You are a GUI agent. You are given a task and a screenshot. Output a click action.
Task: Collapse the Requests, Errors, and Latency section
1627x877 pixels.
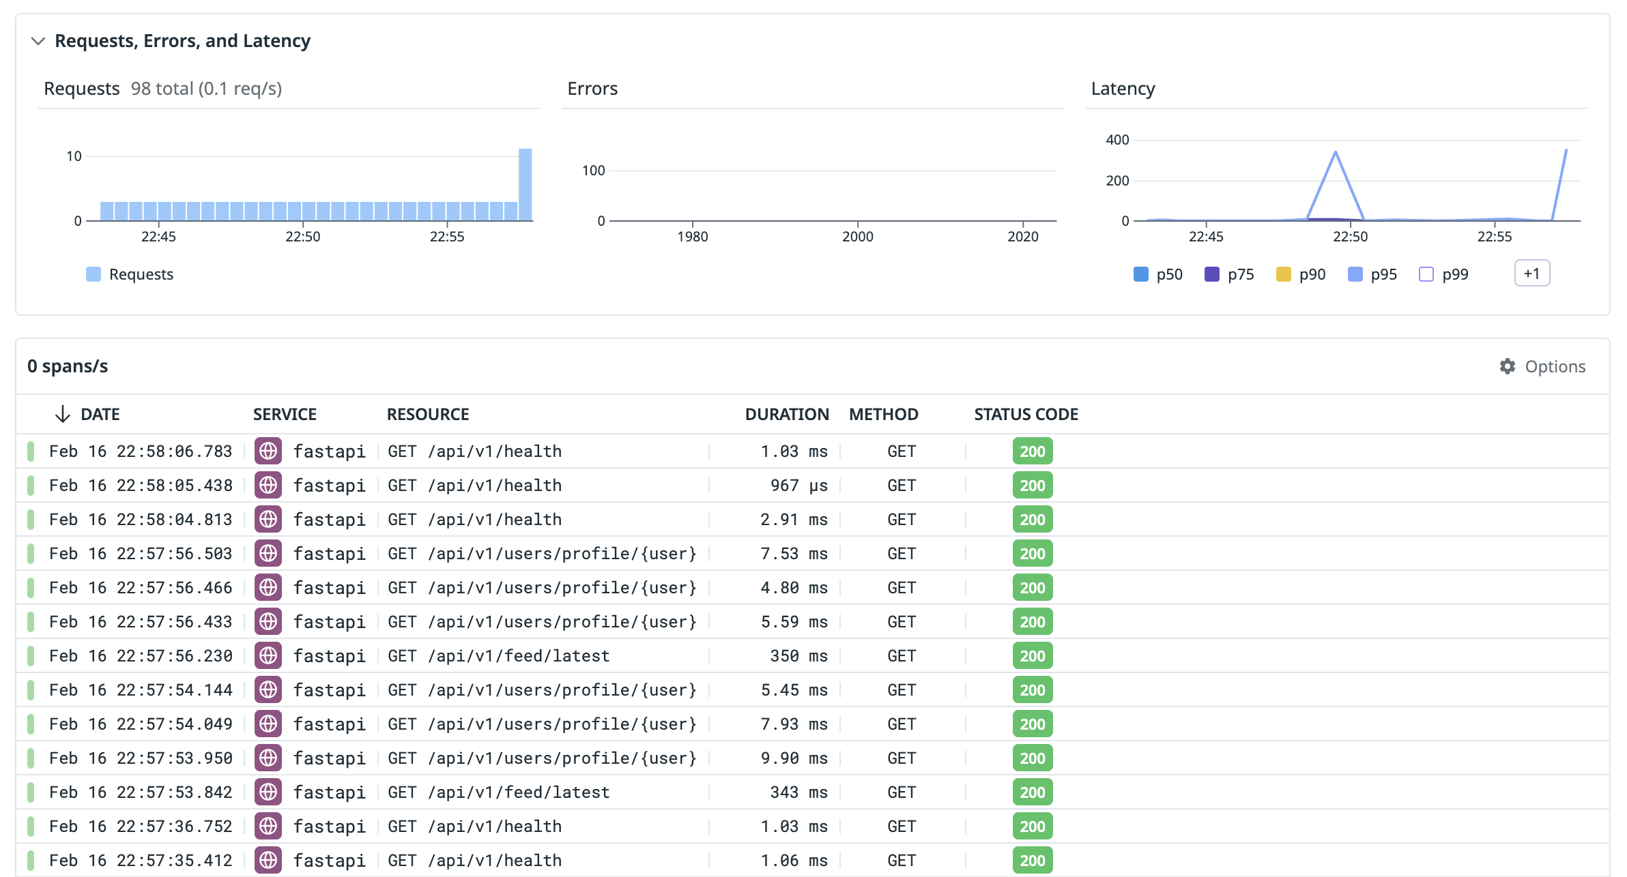coord(38,42)
